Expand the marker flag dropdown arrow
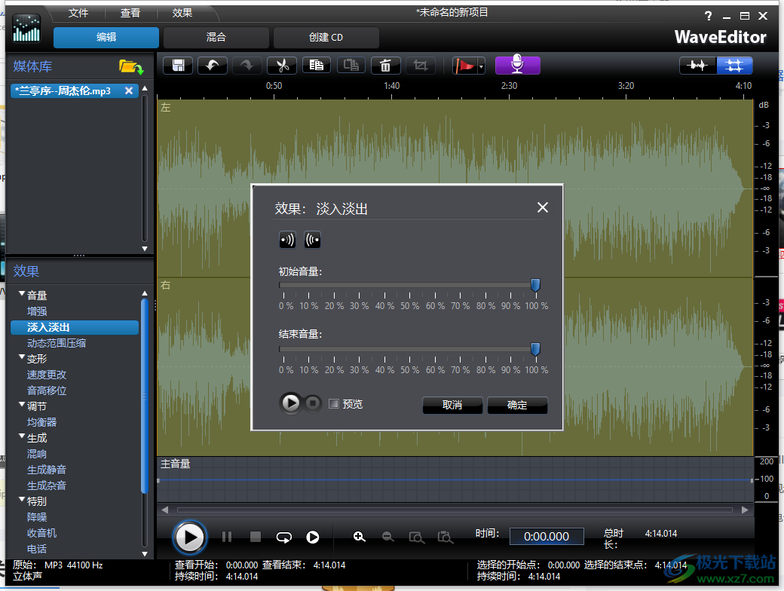This screenshot has height=591, width=784. click(480, 66)
